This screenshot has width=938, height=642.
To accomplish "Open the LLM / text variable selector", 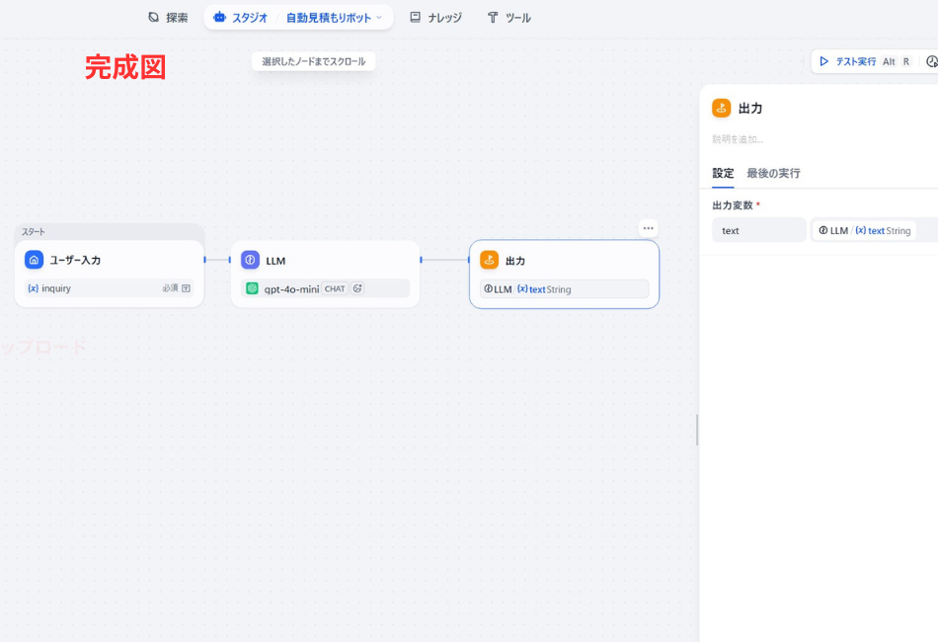I will [864, 230].
